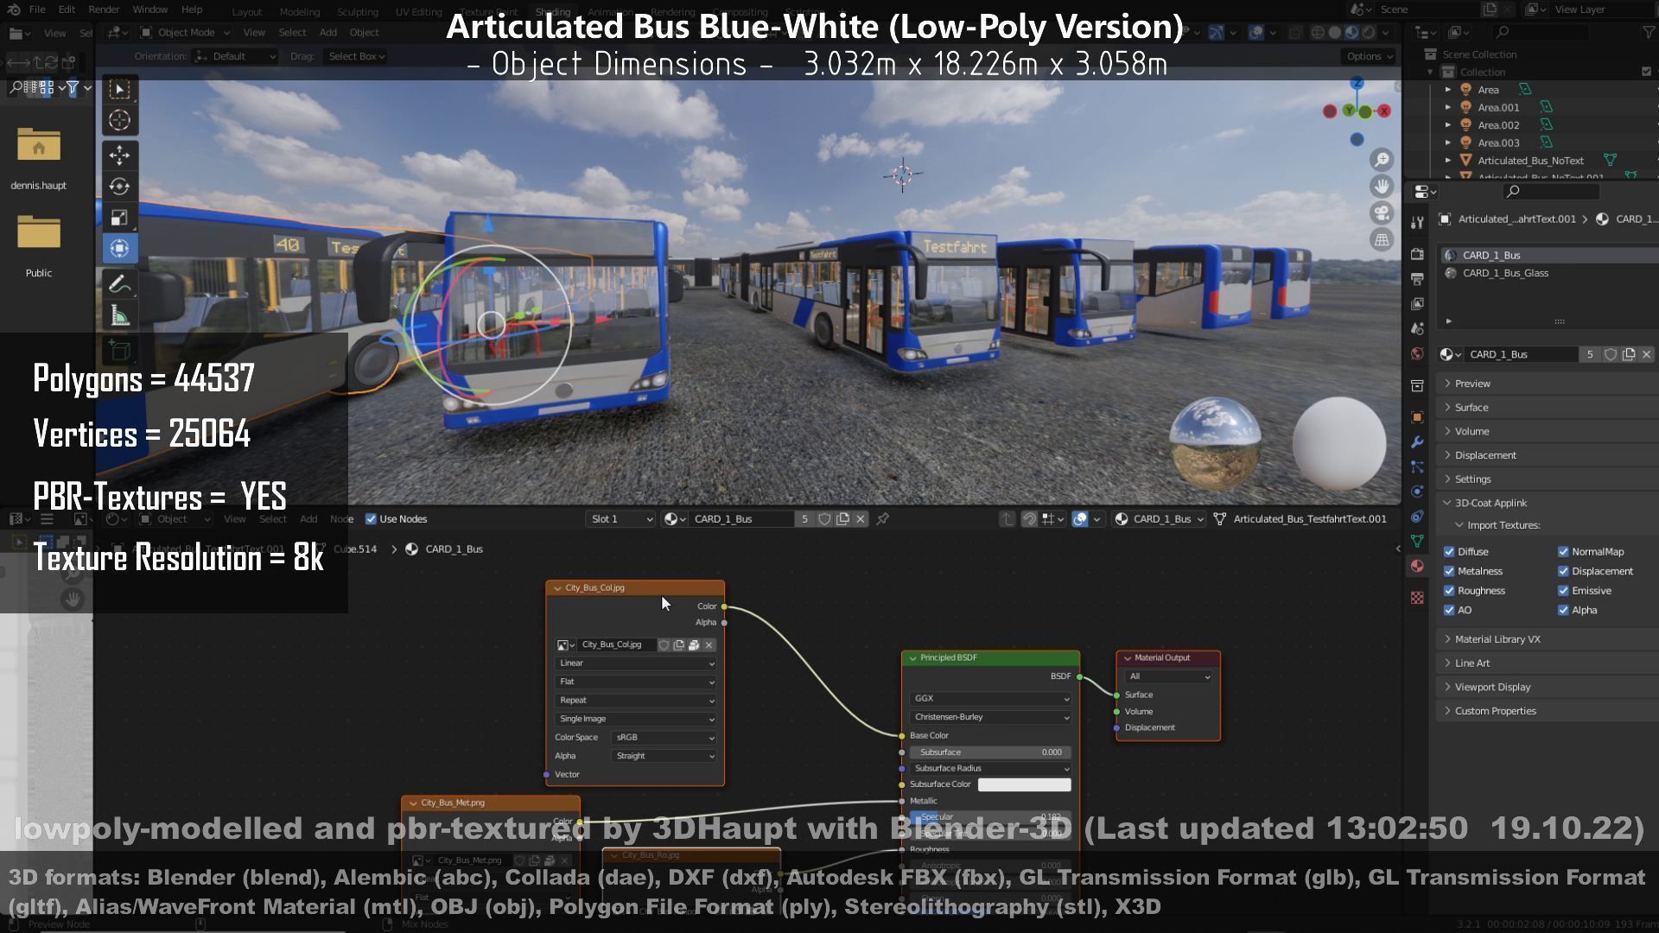Open the View Layer properties tab icon
1659x933 pixels.
tap(1417, 304)
